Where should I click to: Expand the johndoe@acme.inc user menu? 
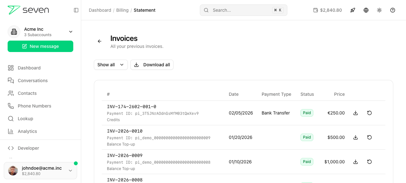40,171
